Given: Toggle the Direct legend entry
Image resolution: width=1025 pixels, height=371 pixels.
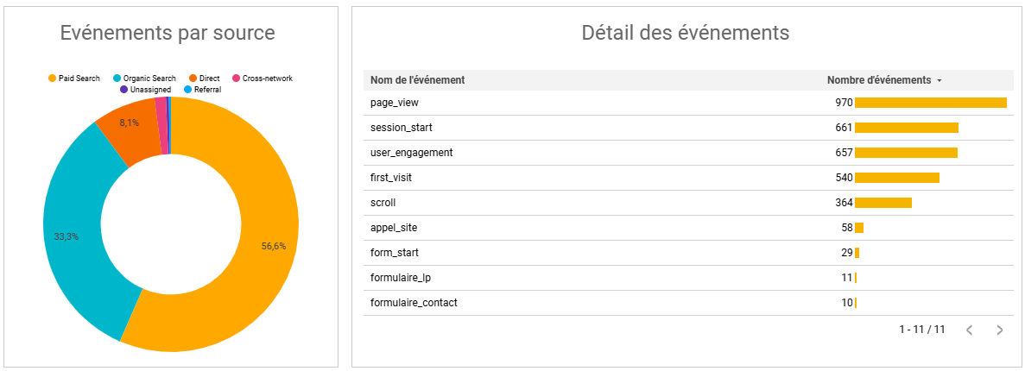Looking at the screenshot, I should tap(204, 79).
